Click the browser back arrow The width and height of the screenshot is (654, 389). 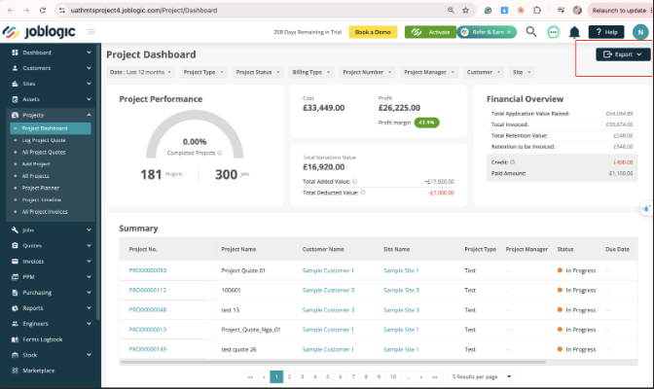point(11,11)
